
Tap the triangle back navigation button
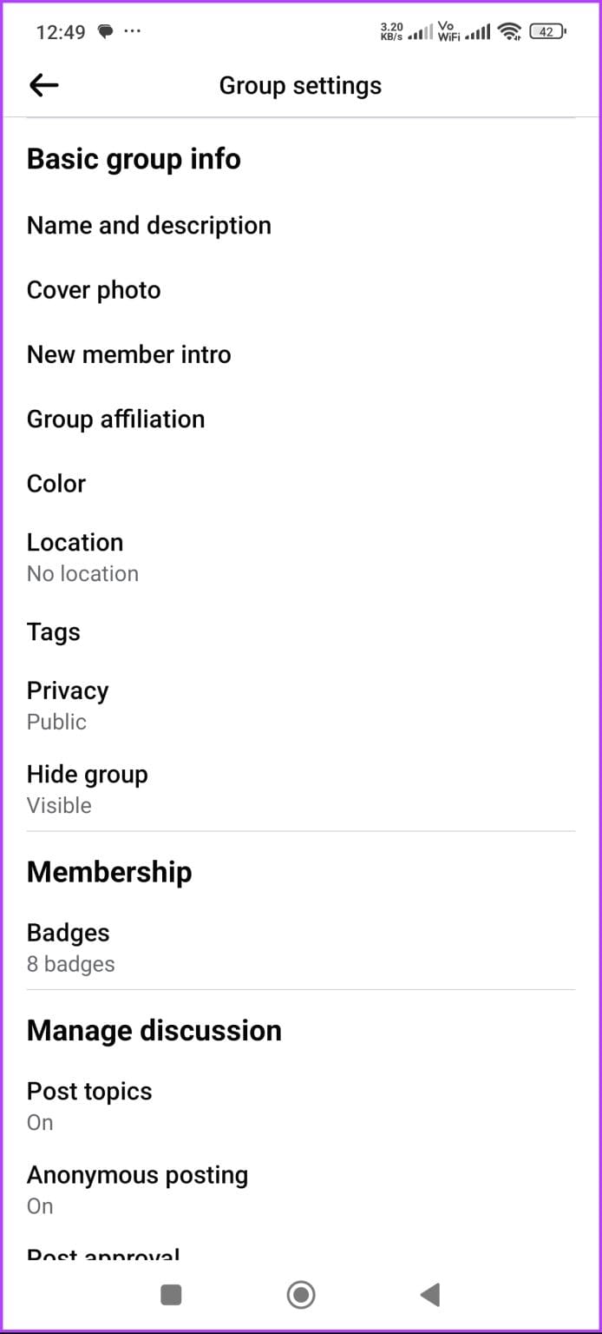429,1294
